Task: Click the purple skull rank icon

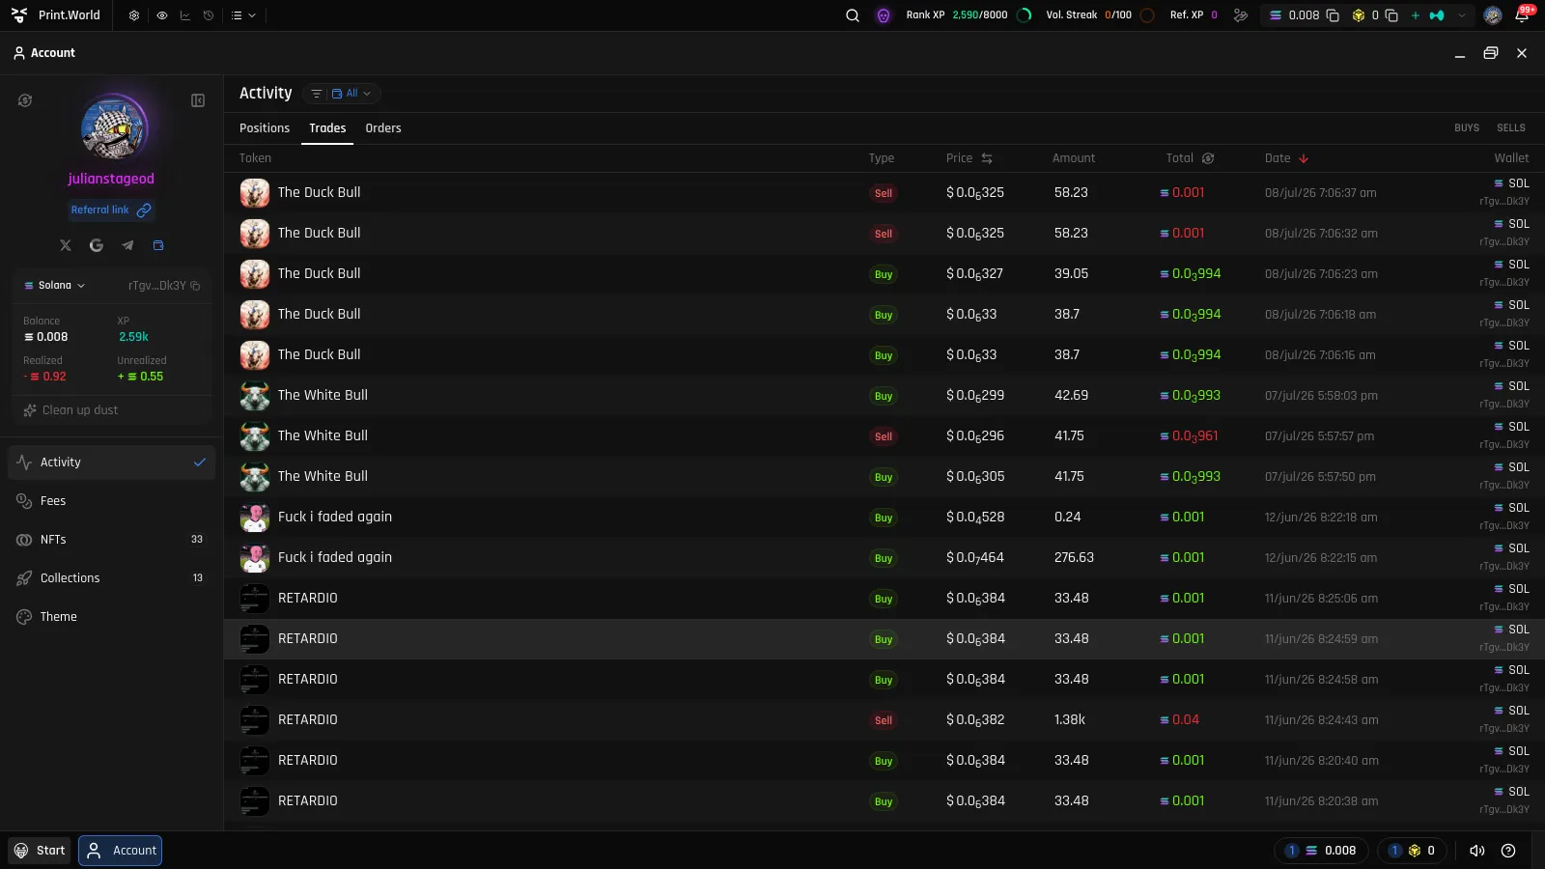Action: tap(883, 15)
